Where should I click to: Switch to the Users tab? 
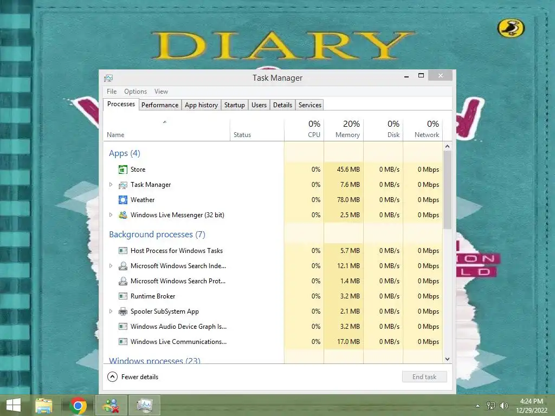[x=259, y=105]
